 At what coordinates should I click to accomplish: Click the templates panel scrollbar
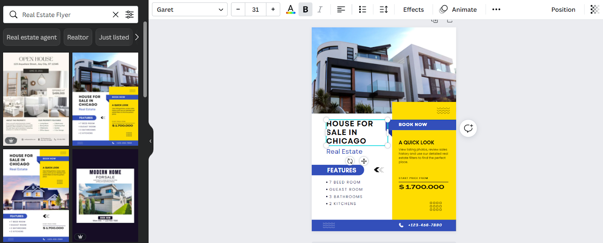pos(145,60)
